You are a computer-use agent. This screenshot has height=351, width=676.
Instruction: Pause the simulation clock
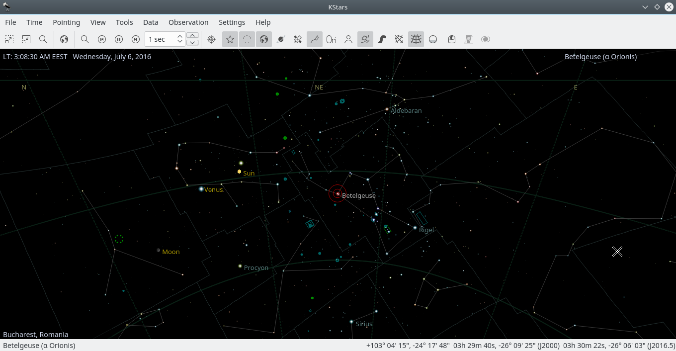(119, 39)
